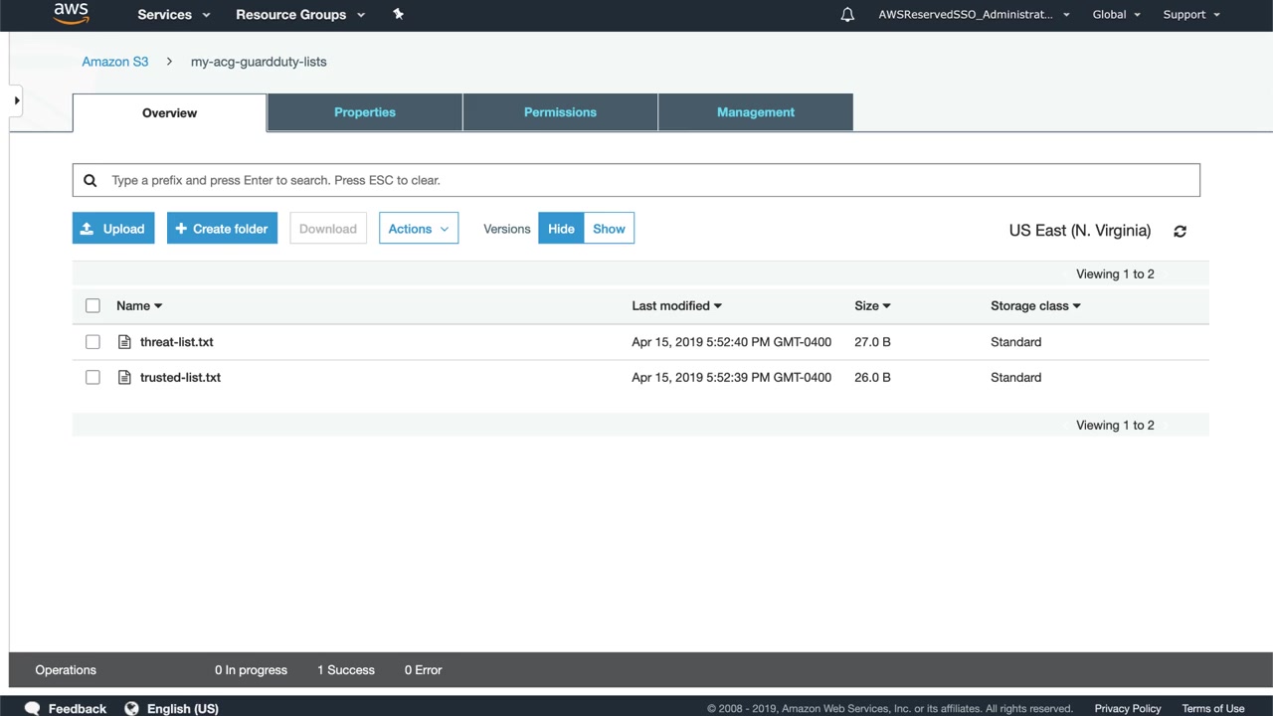
Task: Check the trusted-list.txt row checkbox
Action: coord(92,378)
